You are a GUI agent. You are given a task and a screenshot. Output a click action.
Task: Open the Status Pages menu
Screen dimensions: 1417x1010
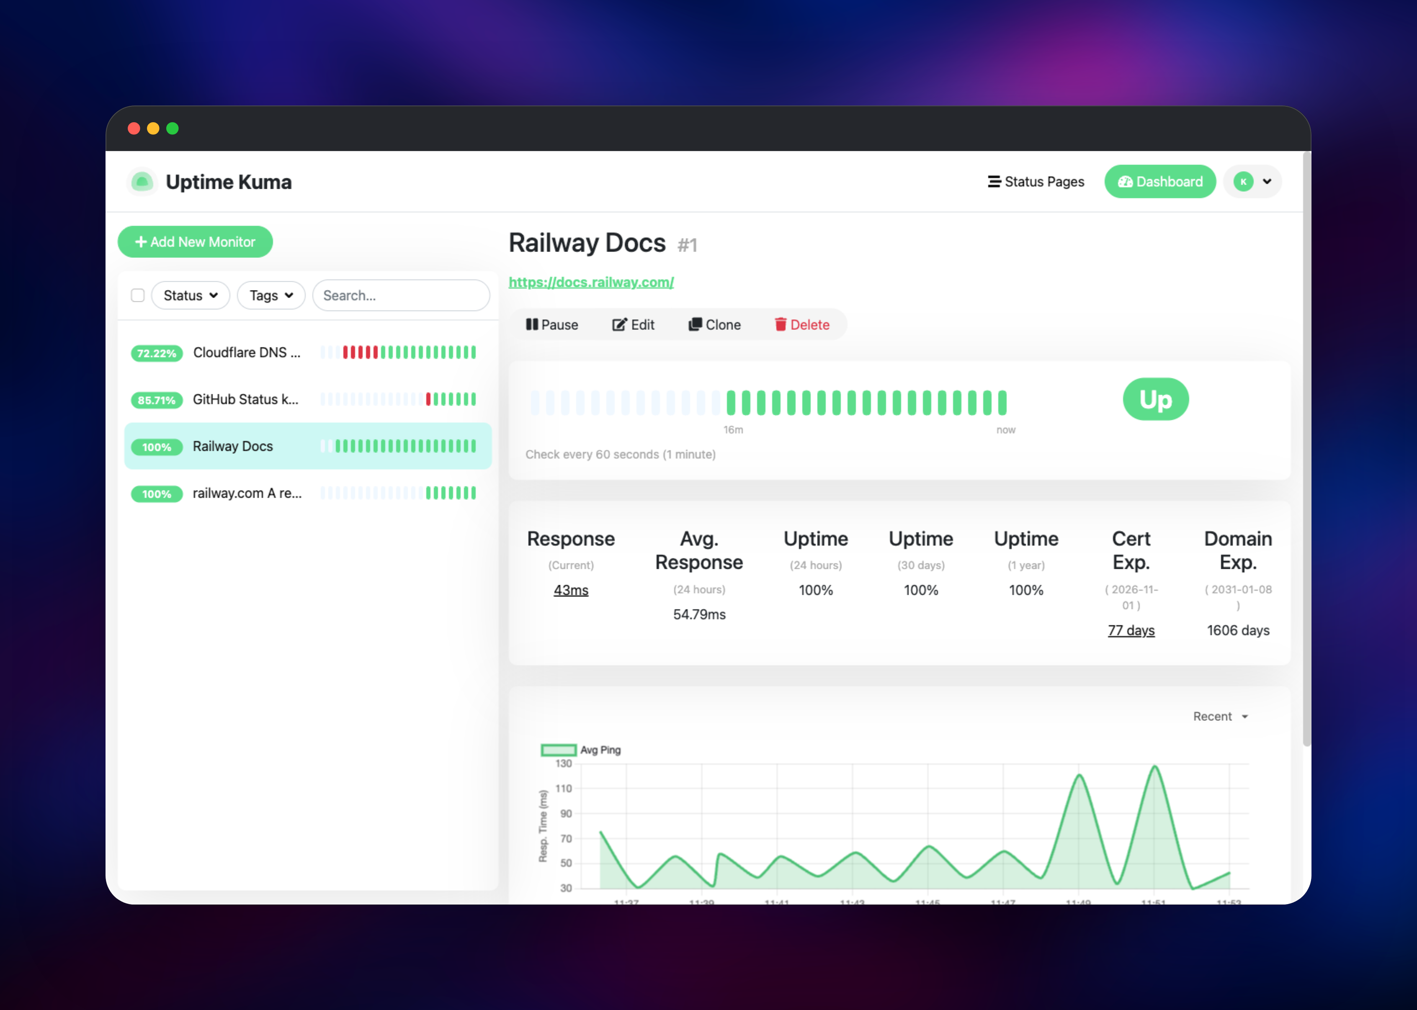[x=1036, y=182]
